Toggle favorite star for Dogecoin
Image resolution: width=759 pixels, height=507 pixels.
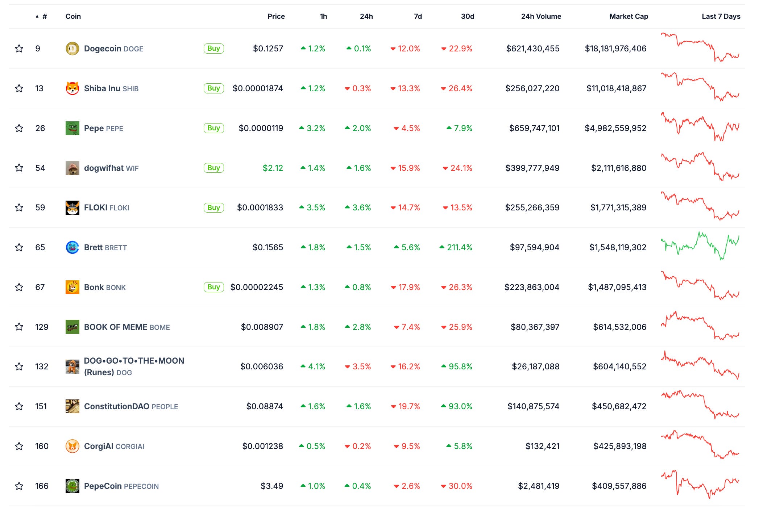pos(19,49)
